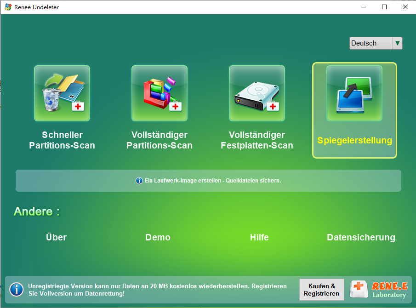Select the Spiegelerstellung monitor icon
This screenshot has height=308, width=416.
pos(354,93)
